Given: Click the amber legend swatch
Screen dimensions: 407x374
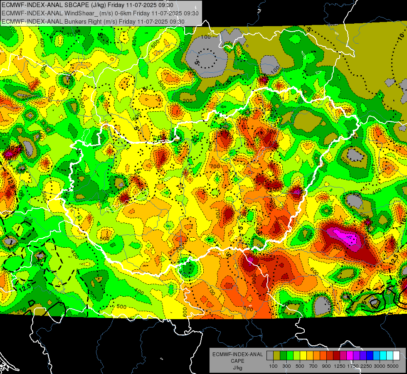Looking at the screenshot, I should click(310, 356).
